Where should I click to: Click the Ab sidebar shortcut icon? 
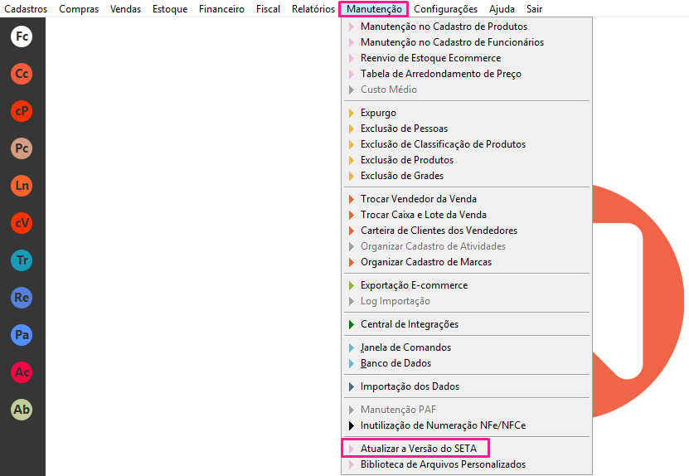click(22, 410)
